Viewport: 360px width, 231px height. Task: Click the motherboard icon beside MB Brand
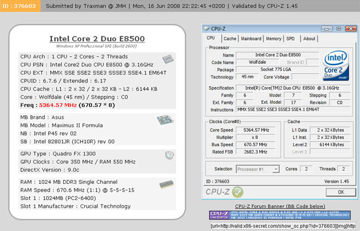tap(165, 120)
